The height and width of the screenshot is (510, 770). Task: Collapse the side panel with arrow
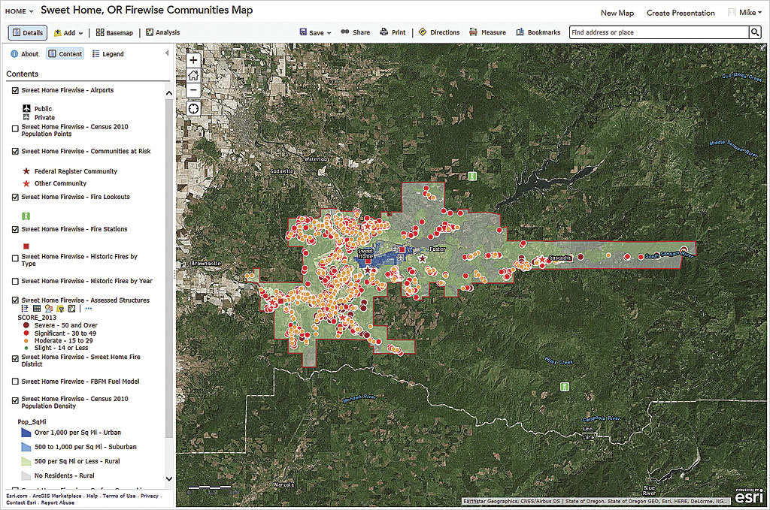167,53
